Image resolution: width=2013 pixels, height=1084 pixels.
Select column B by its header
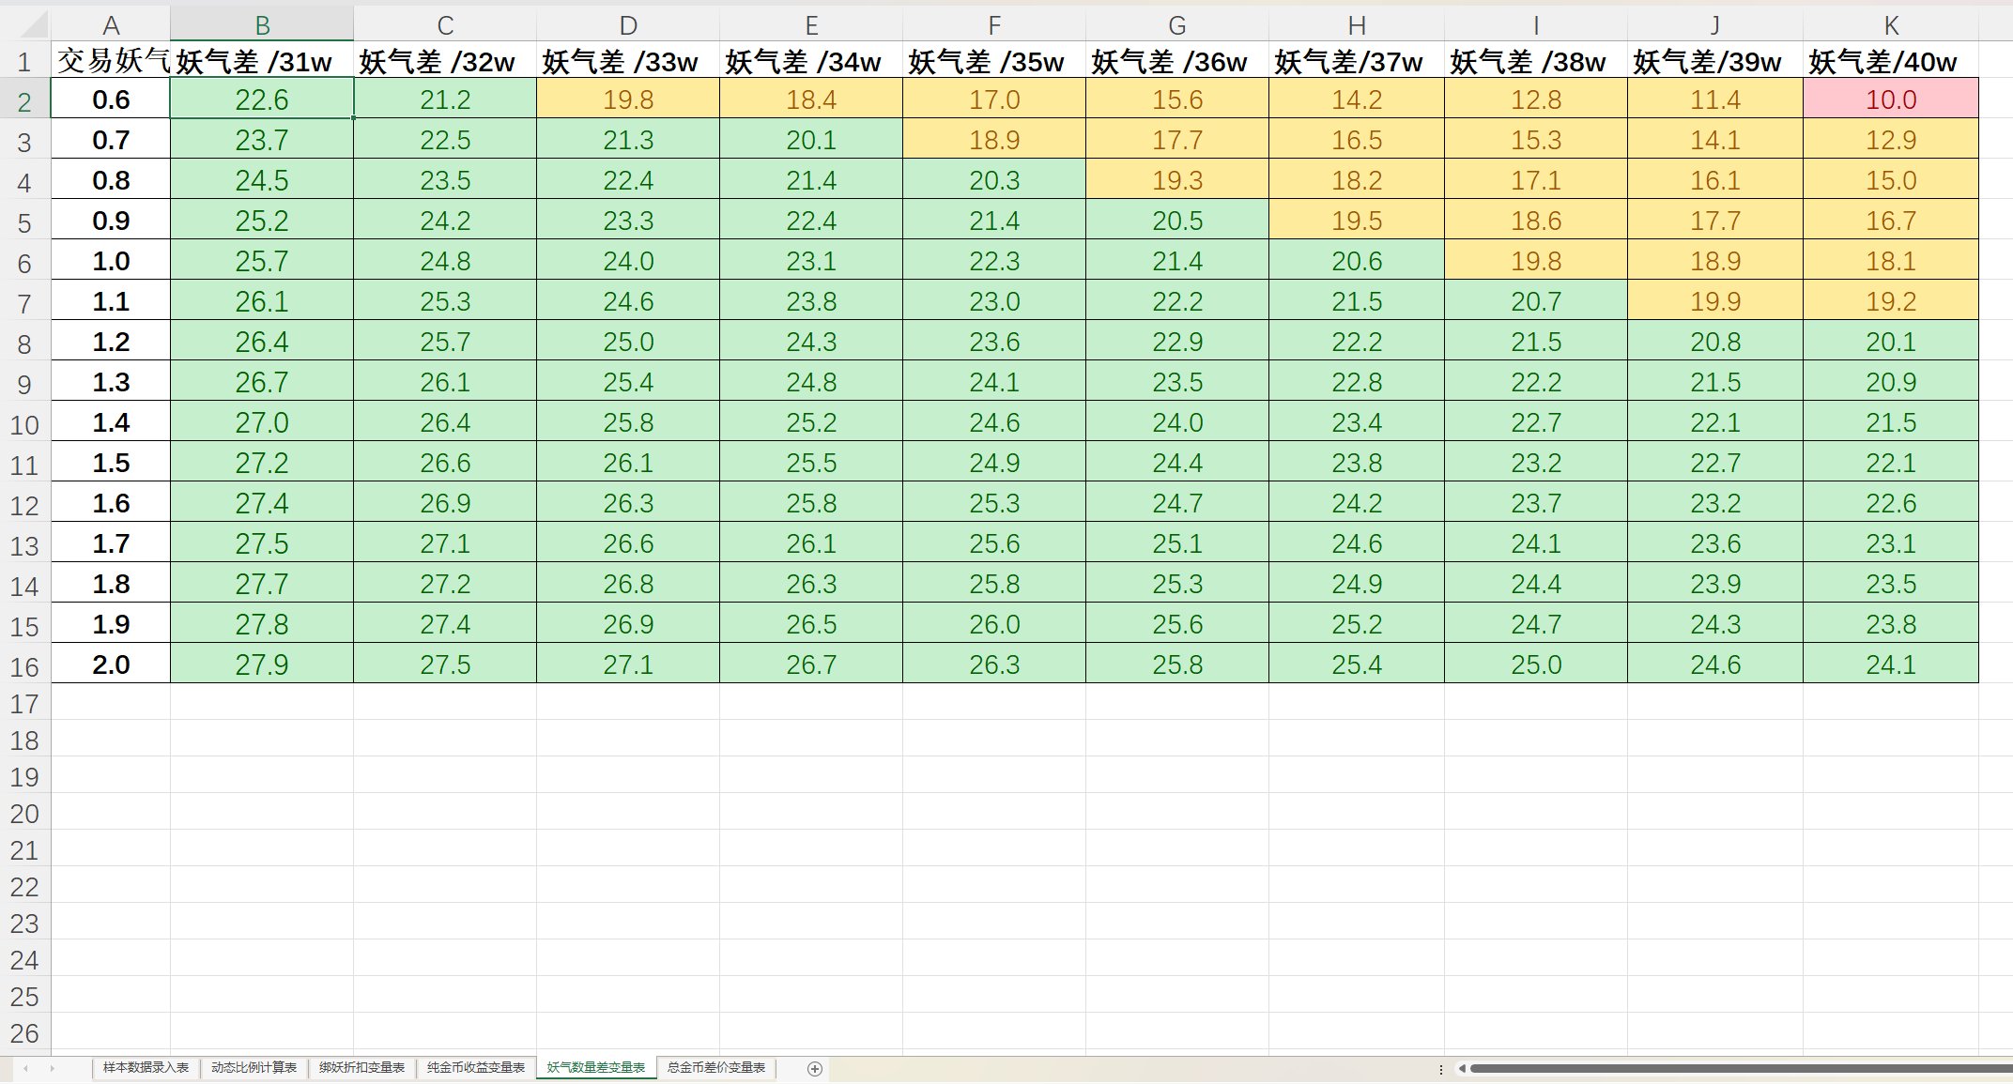[261, 25]
